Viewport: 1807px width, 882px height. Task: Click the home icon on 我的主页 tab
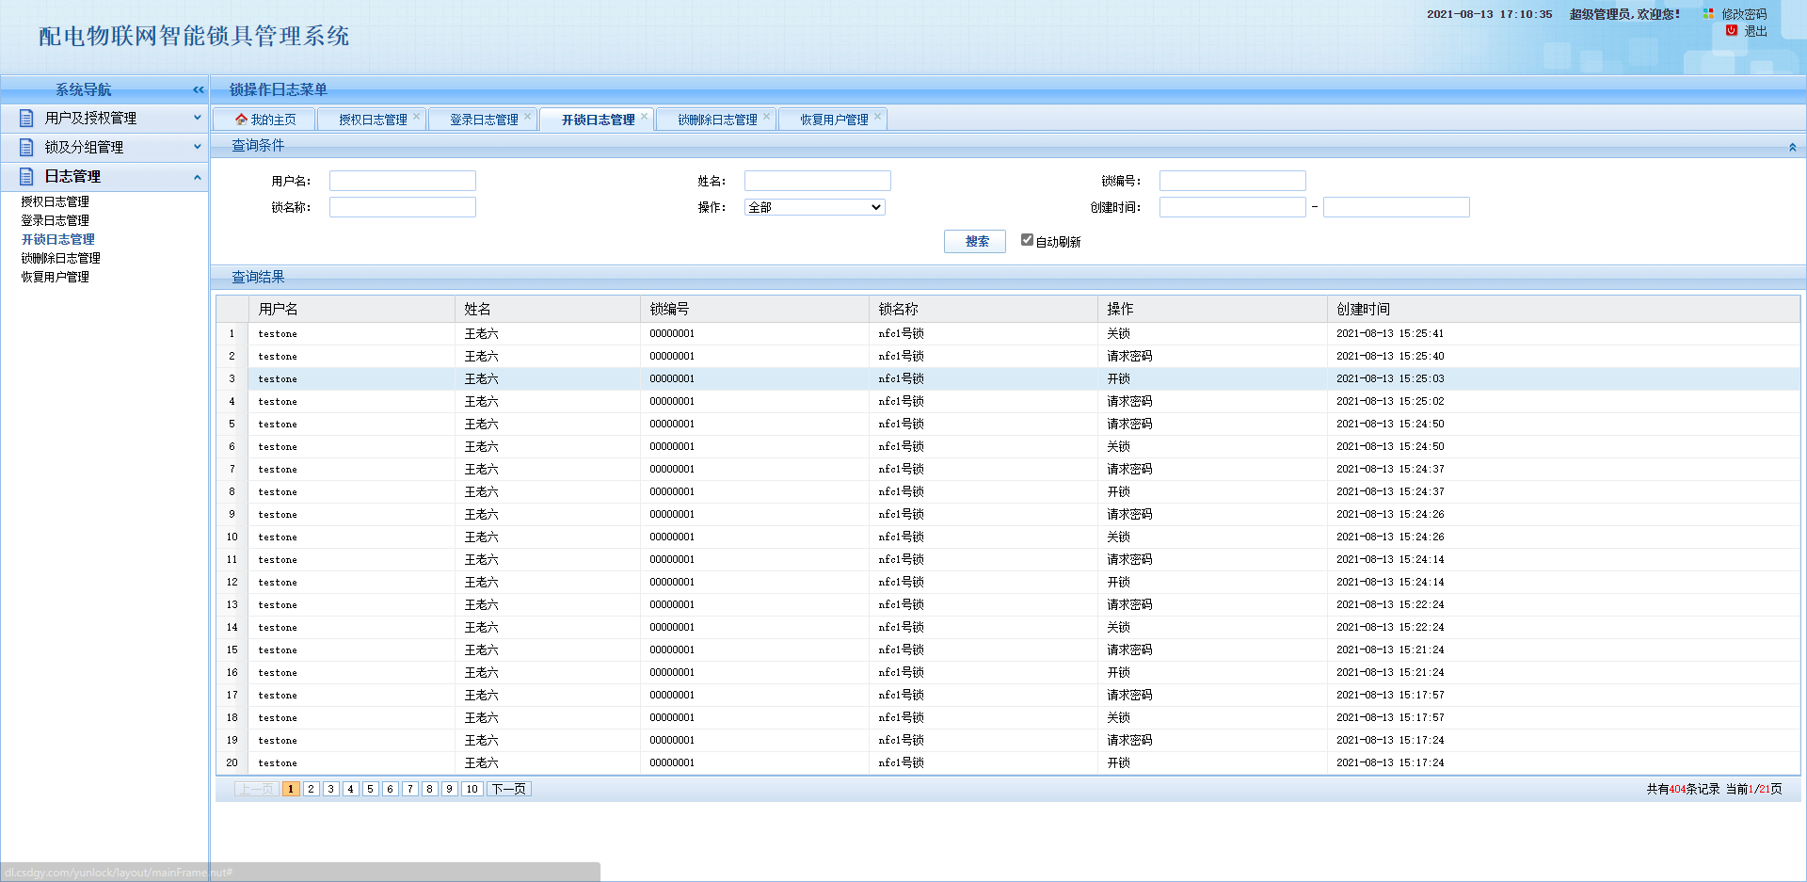(x=241, y=120)
